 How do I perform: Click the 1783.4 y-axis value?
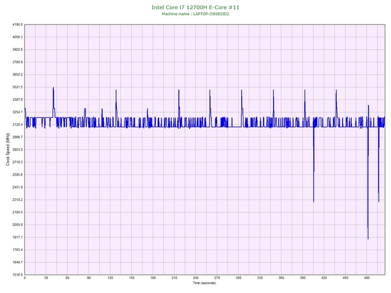tap(18, 250)
